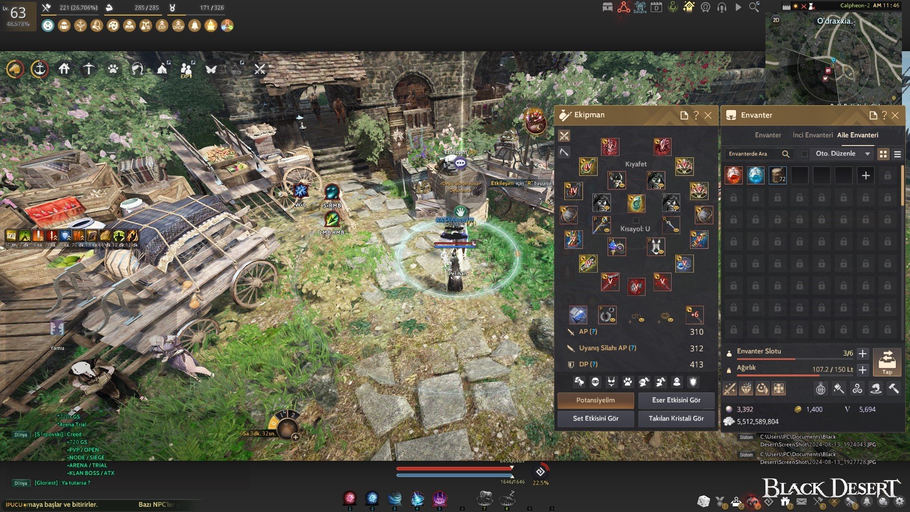Click the house residence icon
Viewport: 910px width, 512px height.
pyautogui.click(x=64, y=69)
